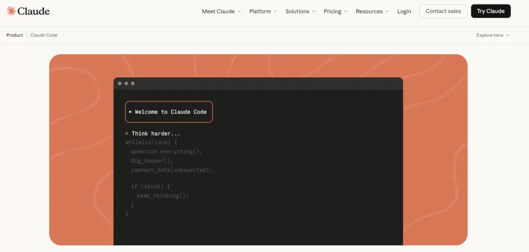Open the Platform menu

(263, 11)
